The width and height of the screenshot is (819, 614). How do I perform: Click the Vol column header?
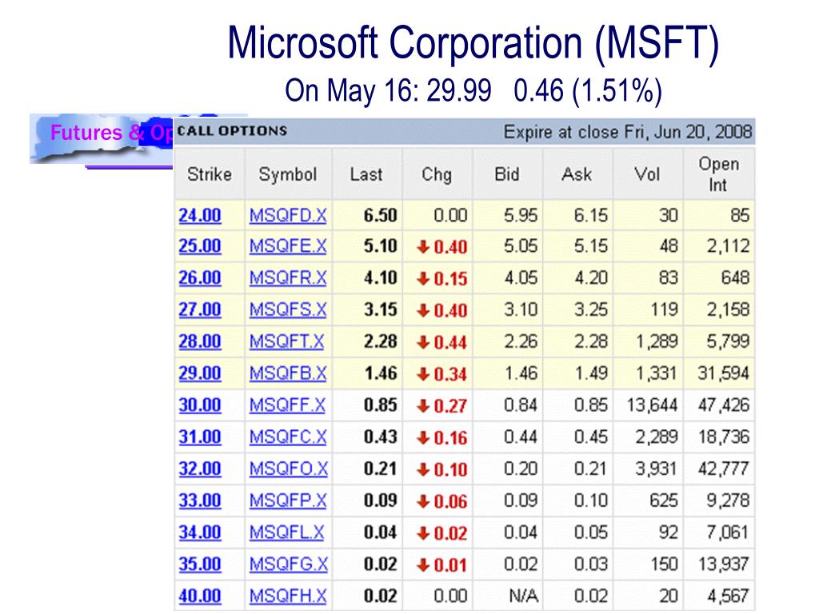[x=646, y=174]
